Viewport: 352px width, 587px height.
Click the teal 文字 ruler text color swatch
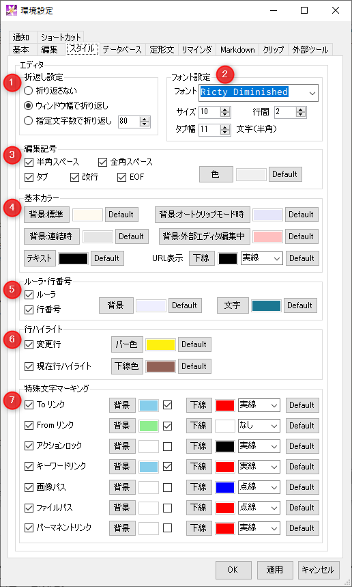[266, 305]
